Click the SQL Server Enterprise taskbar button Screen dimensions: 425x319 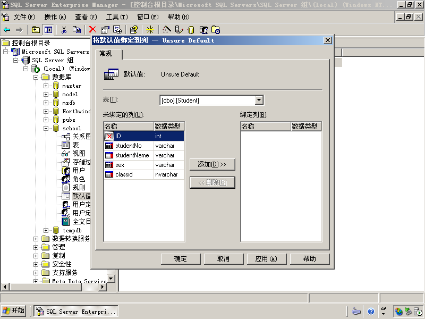pos(76,312)
